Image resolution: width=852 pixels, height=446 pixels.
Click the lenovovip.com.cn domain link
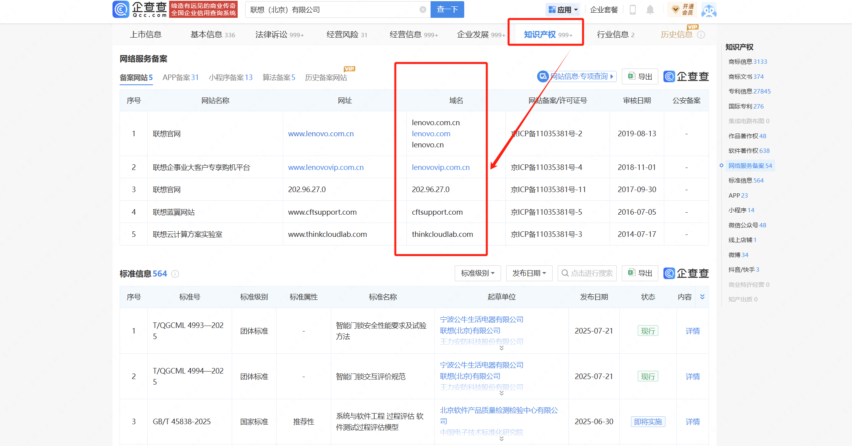440,167
